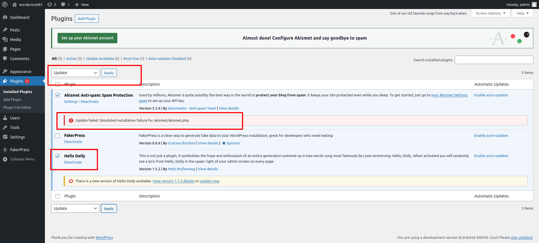Click the bottom Apply button
Viewport: 539px width, 243px height.
click(109, 208)
